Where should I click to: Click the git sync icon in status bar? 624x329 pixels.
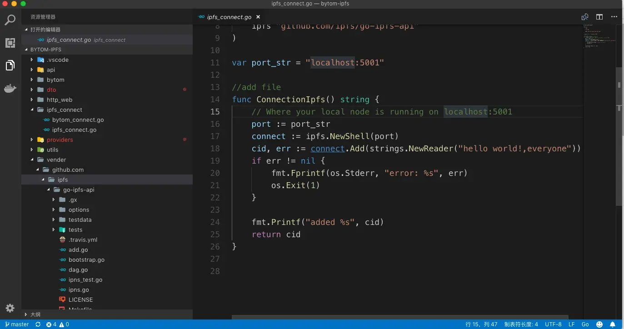click(x=38, y=324)
